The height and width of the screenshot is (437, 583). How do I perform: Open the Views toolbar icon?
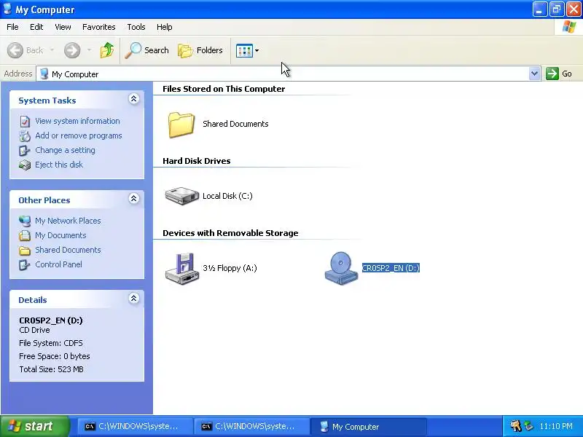click(x=244, y=50)
